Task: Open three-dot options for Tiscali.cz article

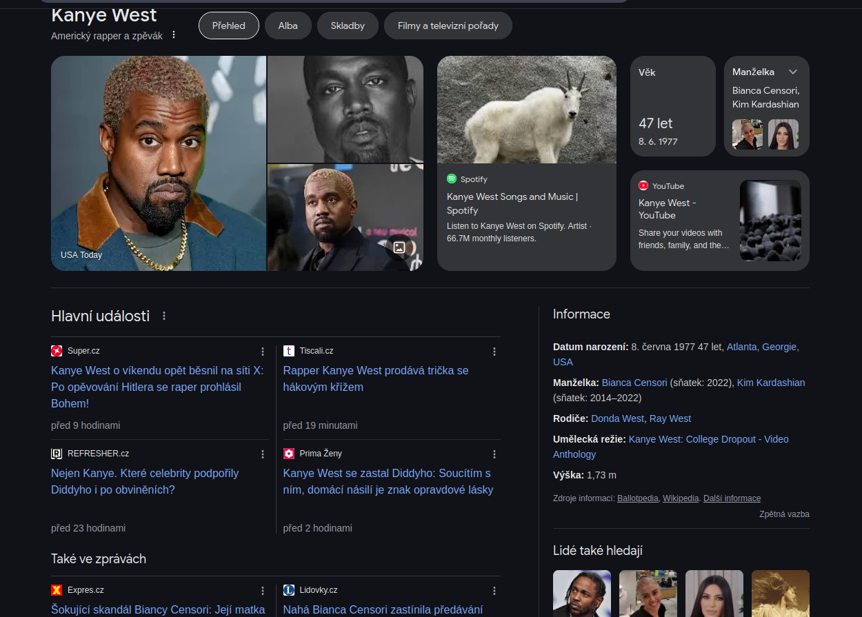Action: coord(494,352)
